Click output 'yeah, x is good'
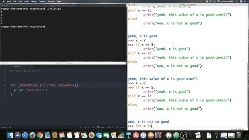The height and width of the screenshot is (140, 249). coord(142,36)
